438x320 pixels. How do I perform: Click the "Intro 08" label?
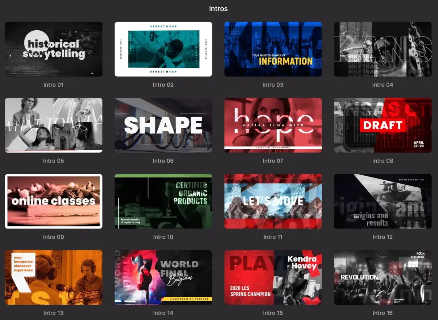coord(383,161)
